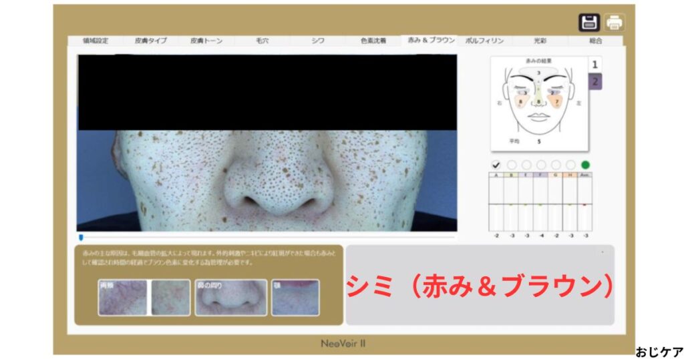Click the first 両頬 cheek thumbnail
This screenshot has width=684, height=359.
(x=123, y=298)
